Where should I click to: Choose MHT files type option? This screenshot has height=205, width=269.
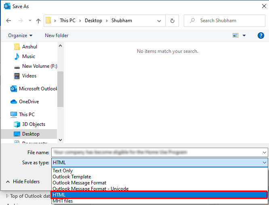(x=160, y=201)
